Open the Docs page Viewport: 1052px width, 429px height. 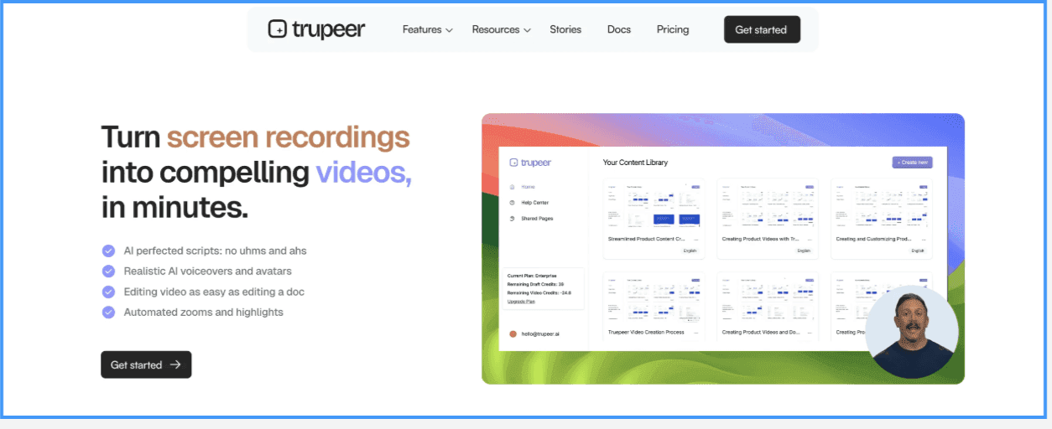click(x=619, y=29)
